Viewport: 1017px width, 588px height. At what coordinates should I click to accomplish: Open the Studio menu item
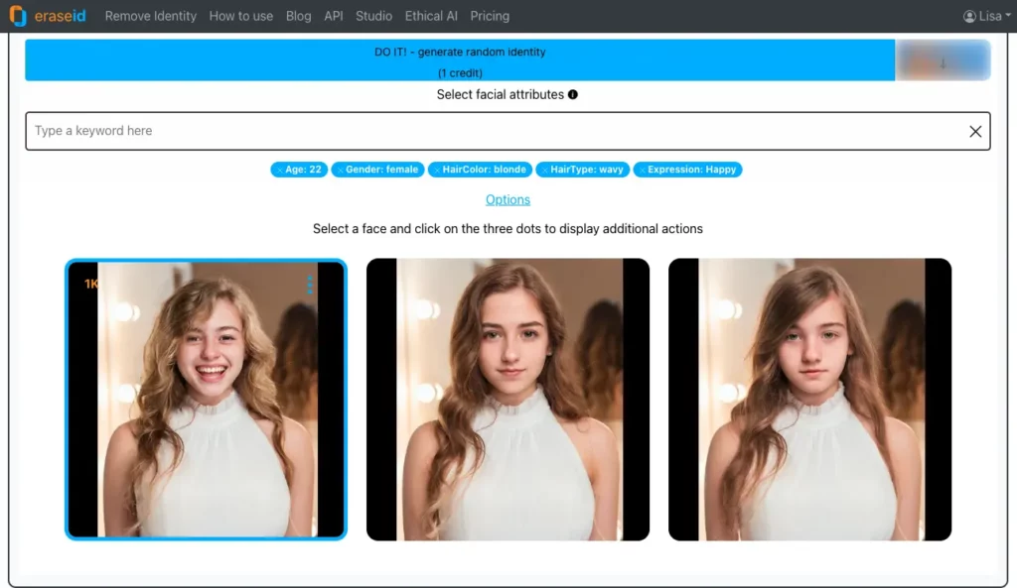(x=373, y=16)
